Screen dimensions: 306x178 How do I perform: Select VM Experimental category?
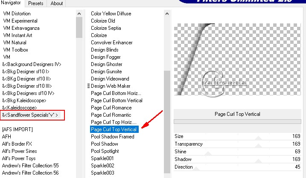pos(20,21)
